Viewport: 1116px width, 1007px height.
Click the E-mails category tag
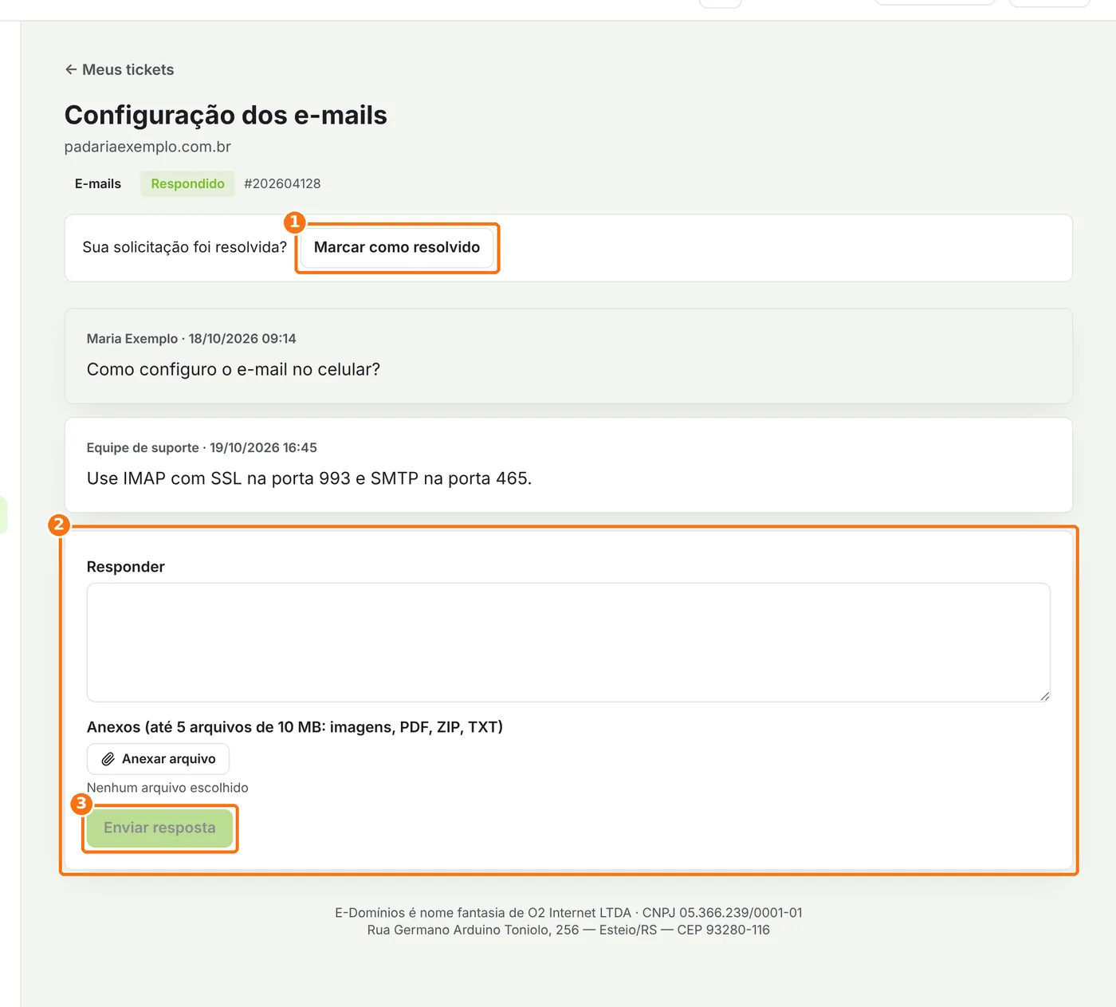[98, 183]
